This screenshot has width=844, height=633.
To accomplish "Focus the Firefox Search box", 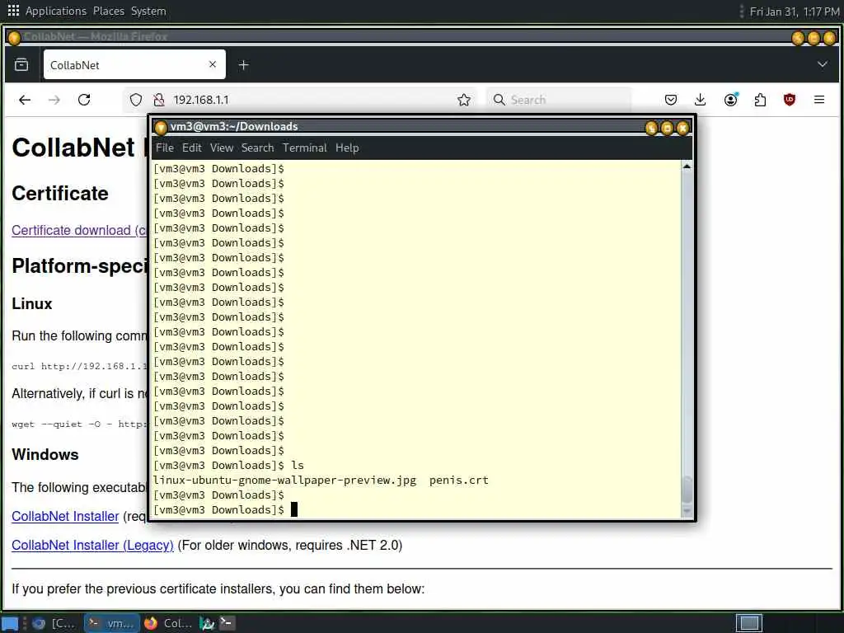I will [x=559, y=100].
